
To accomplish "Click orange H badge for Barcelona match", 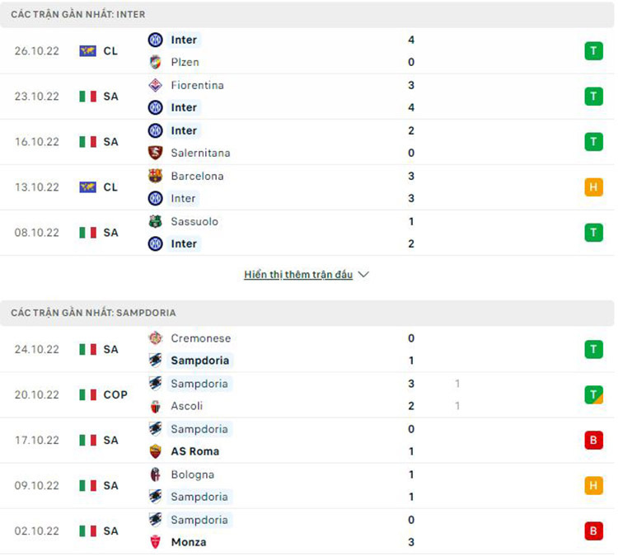I will click(x=593, y=187).
